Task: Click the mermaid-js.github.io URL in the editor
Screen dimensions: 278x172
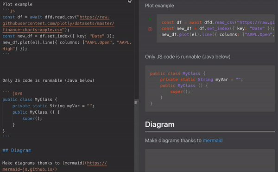Action: pos(55,166)
